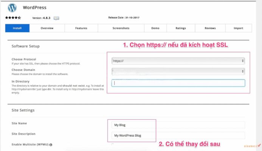Click the star rating icons

[13, 18]
